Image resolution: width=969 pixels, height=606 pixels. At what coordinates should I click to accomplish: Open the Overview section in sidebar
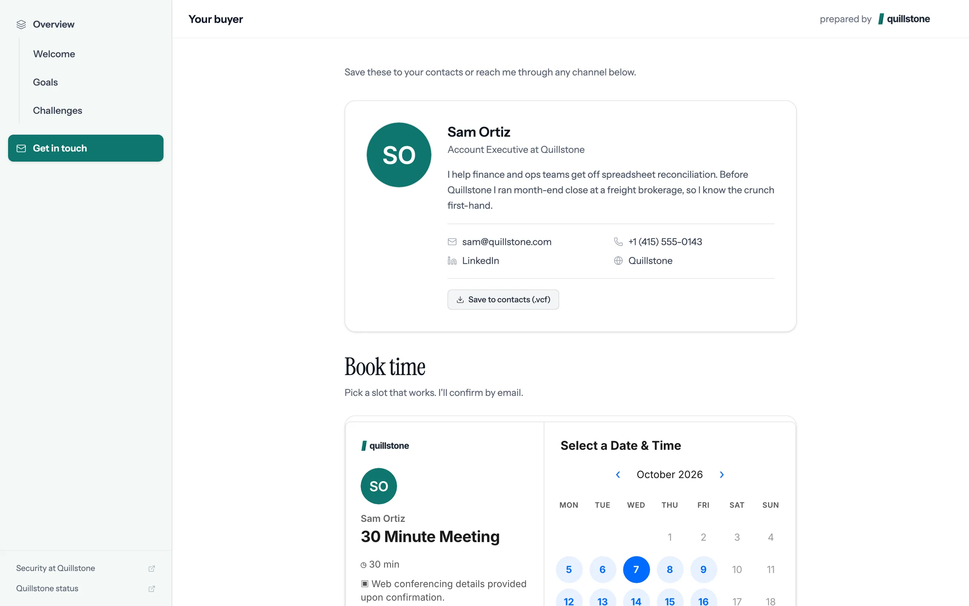point(86,24)
